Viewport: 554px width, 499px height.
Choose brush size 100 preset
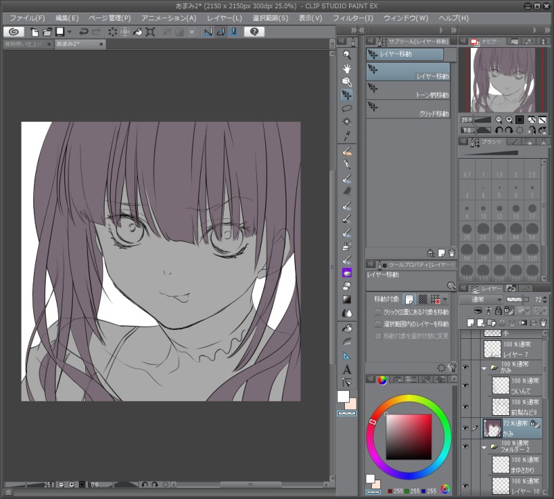(516, 252)
